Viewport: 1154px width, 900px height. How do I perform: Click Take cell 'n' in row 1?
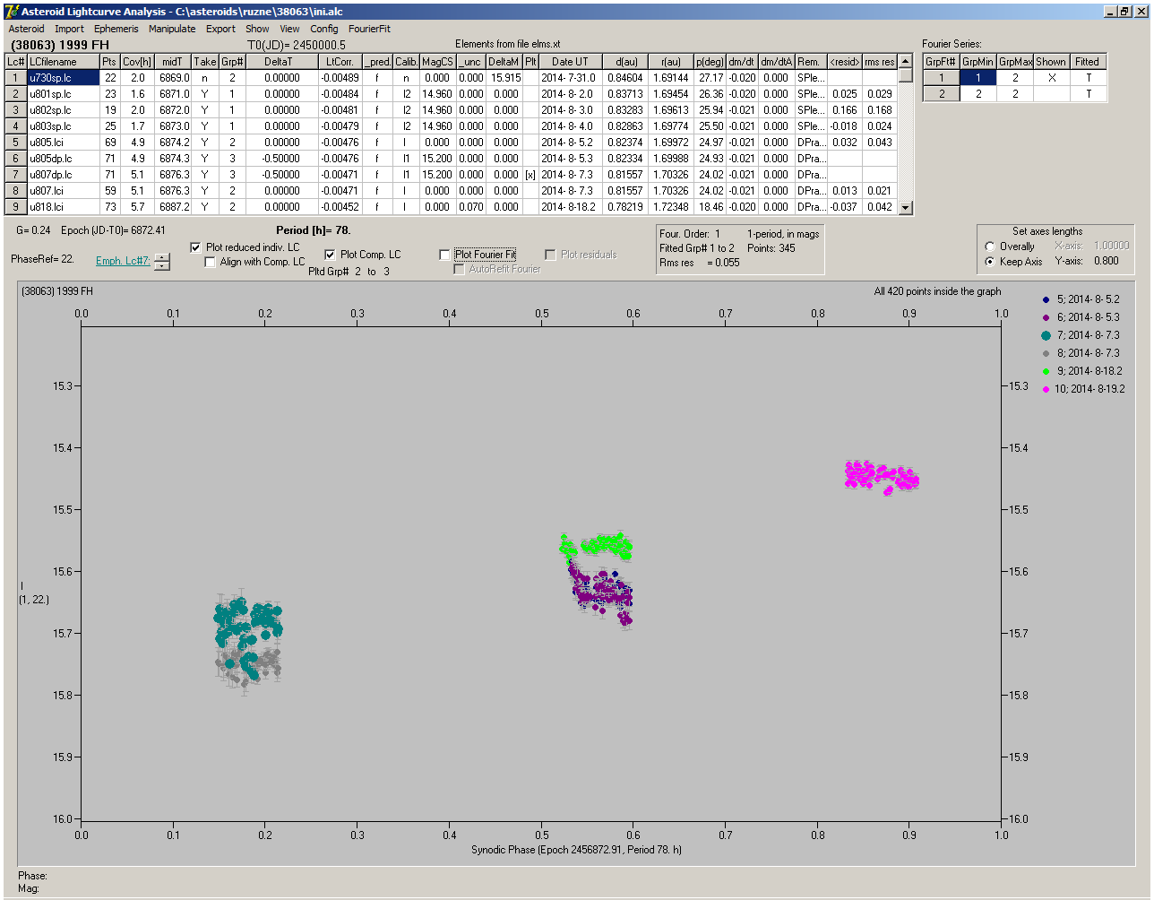pos(205,78)
